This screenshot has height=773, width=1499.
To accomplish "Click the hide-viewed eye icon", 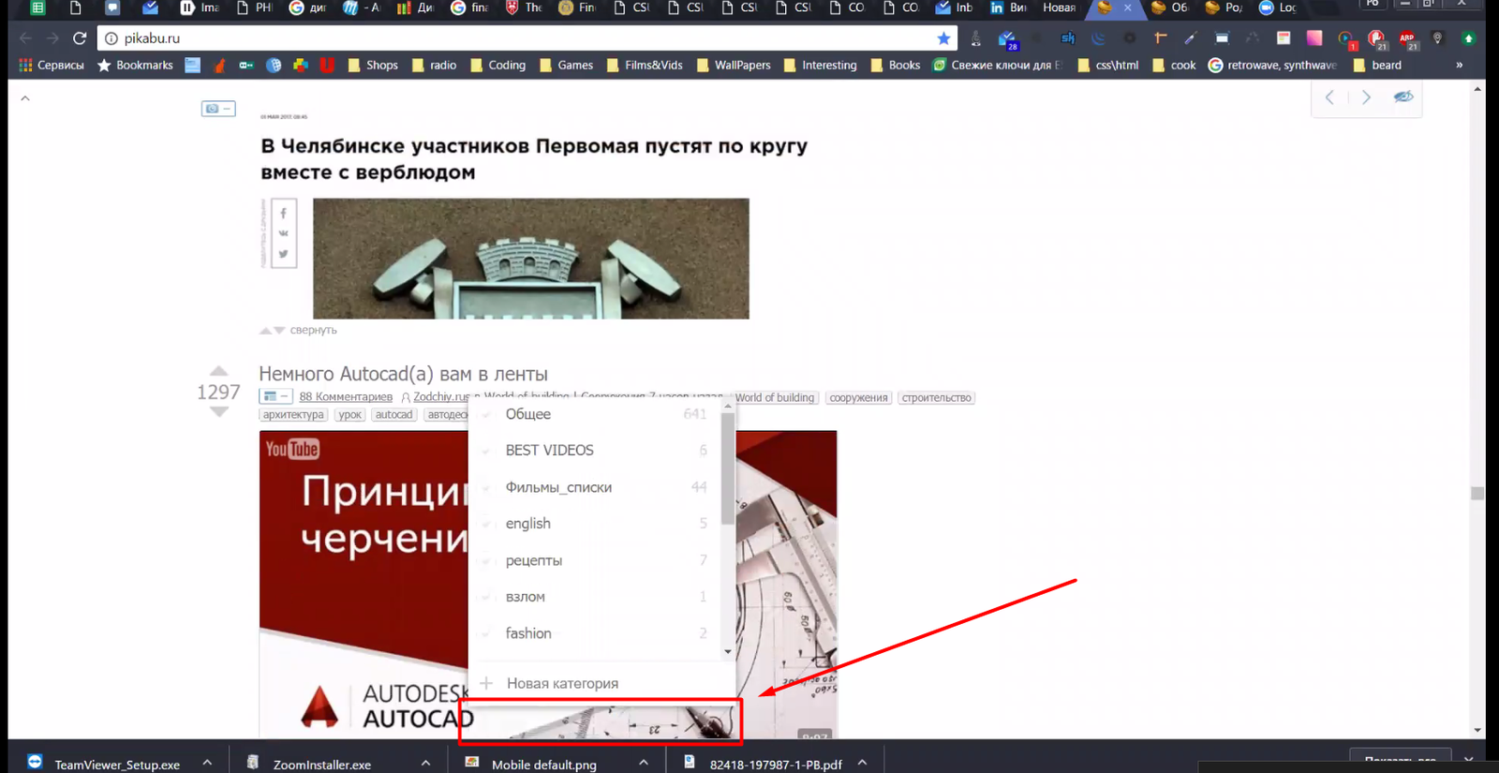I will click(x=1403, y=97).
